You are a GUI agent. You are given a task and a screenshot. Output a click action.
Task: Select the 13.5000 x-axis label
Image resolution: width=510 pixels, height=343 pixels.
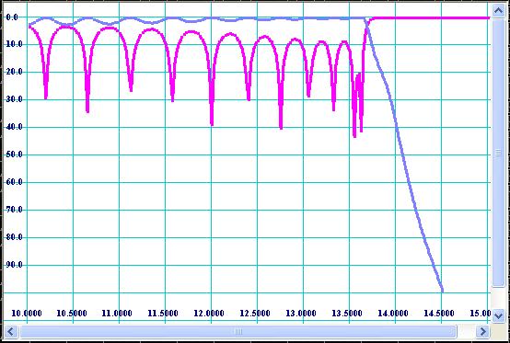[x=347, y=314]
